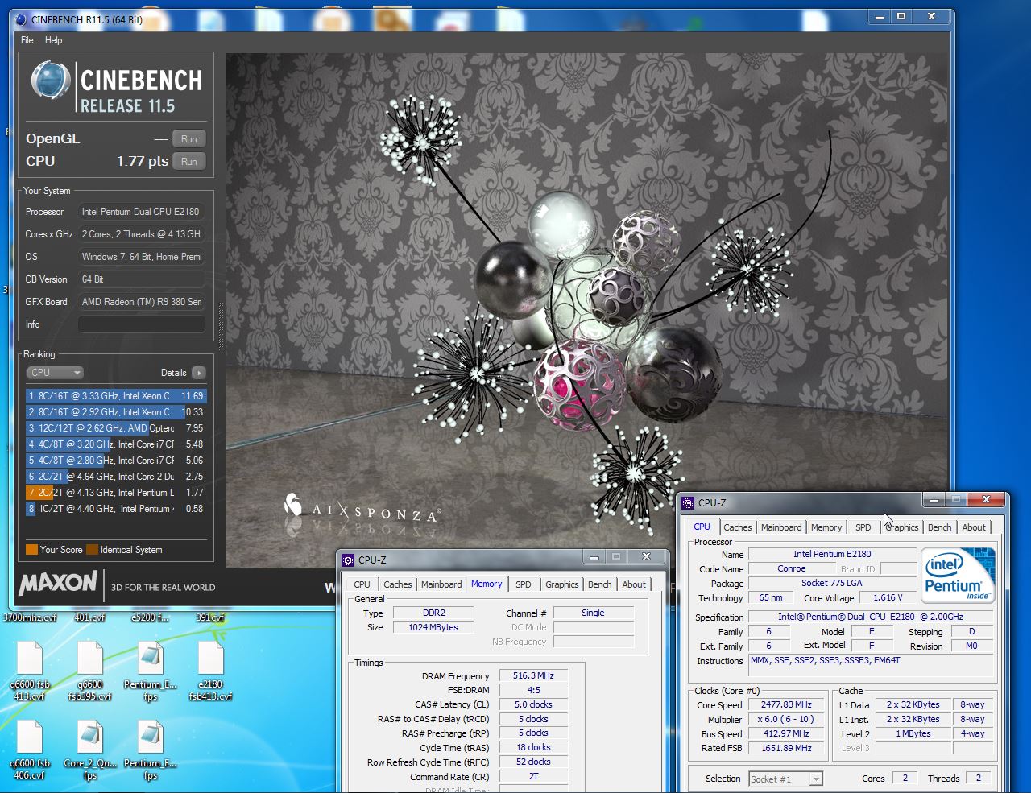
Task: Open the Details arrow in Ranking panel
Action: tap(199, 373)
